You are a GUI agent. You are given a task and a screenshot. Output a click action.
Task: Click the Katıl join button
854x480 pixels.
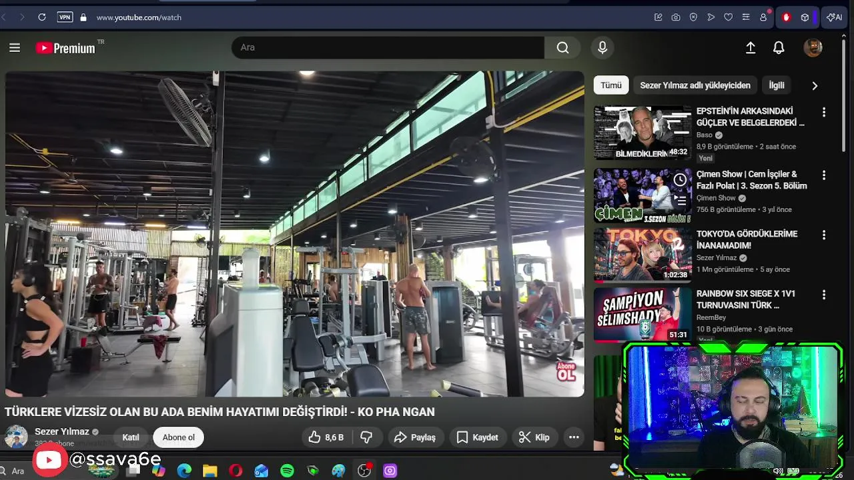pos(131,437)
